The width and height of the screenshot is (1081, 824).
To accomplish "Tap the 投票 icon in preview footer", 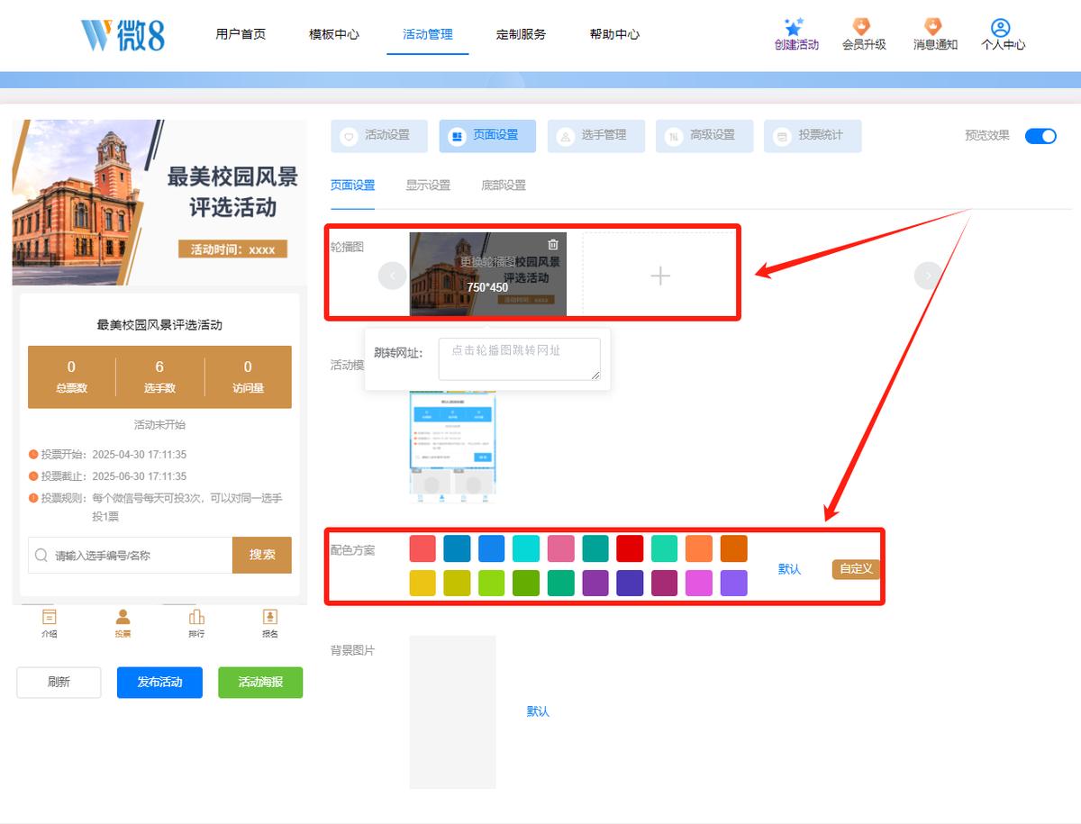I will [x=123, y=617].
